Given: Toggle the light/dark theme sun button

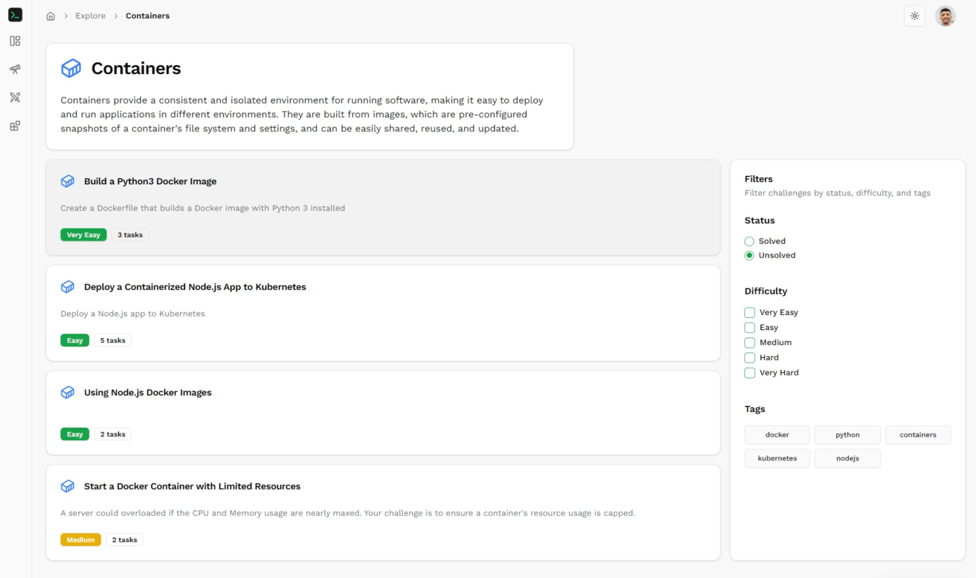Looking at the screenshot, I should [914, 16].
